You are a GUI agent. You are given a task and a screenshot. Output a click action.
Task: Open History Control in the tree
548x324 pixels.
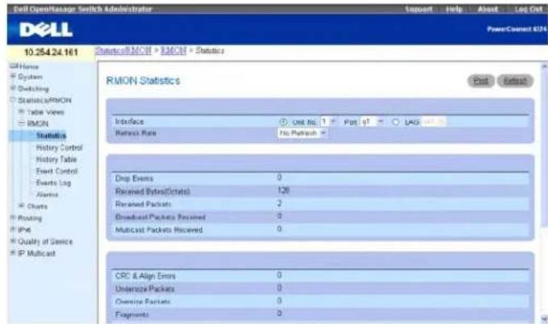point(59,148)
